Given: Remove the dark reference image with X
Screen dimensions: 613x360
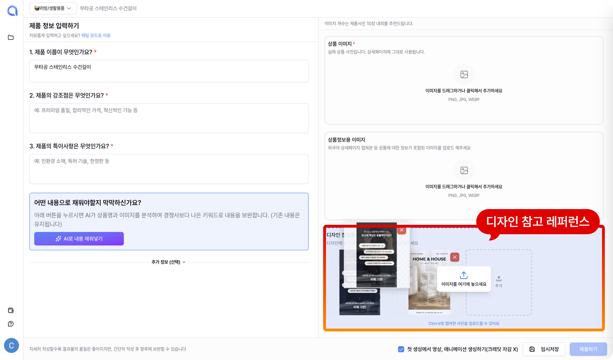Looking at the screenshot, I should coord(401,230).
